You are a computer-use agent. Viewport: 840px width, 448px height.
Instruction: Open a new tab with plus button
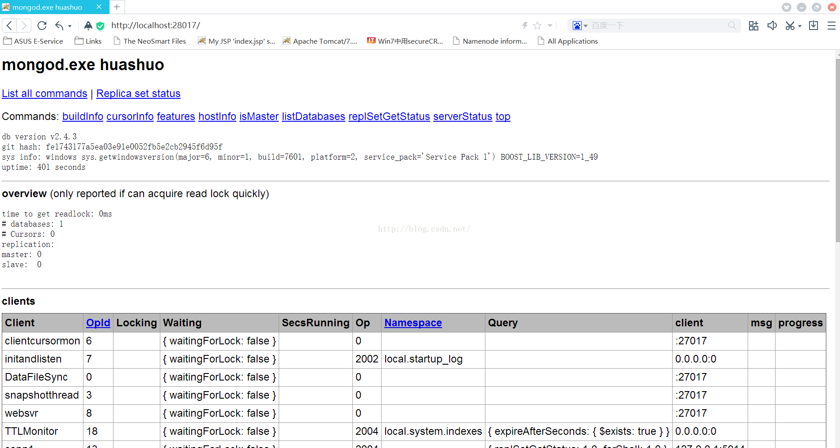point(117,7)
